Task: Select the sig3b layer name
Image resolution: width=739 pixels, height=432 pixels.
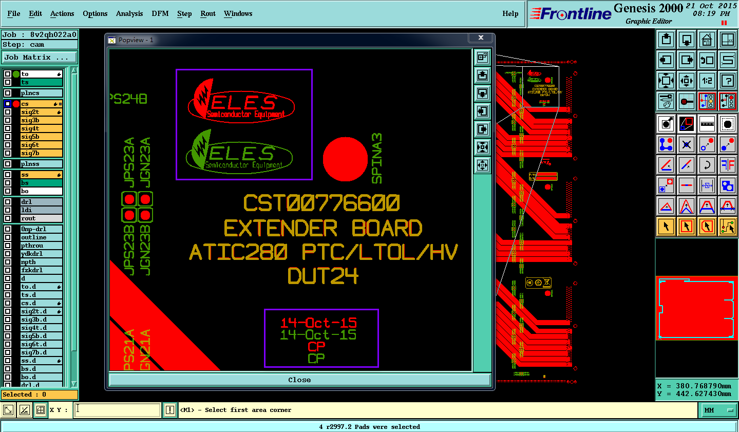Action: 42,120
